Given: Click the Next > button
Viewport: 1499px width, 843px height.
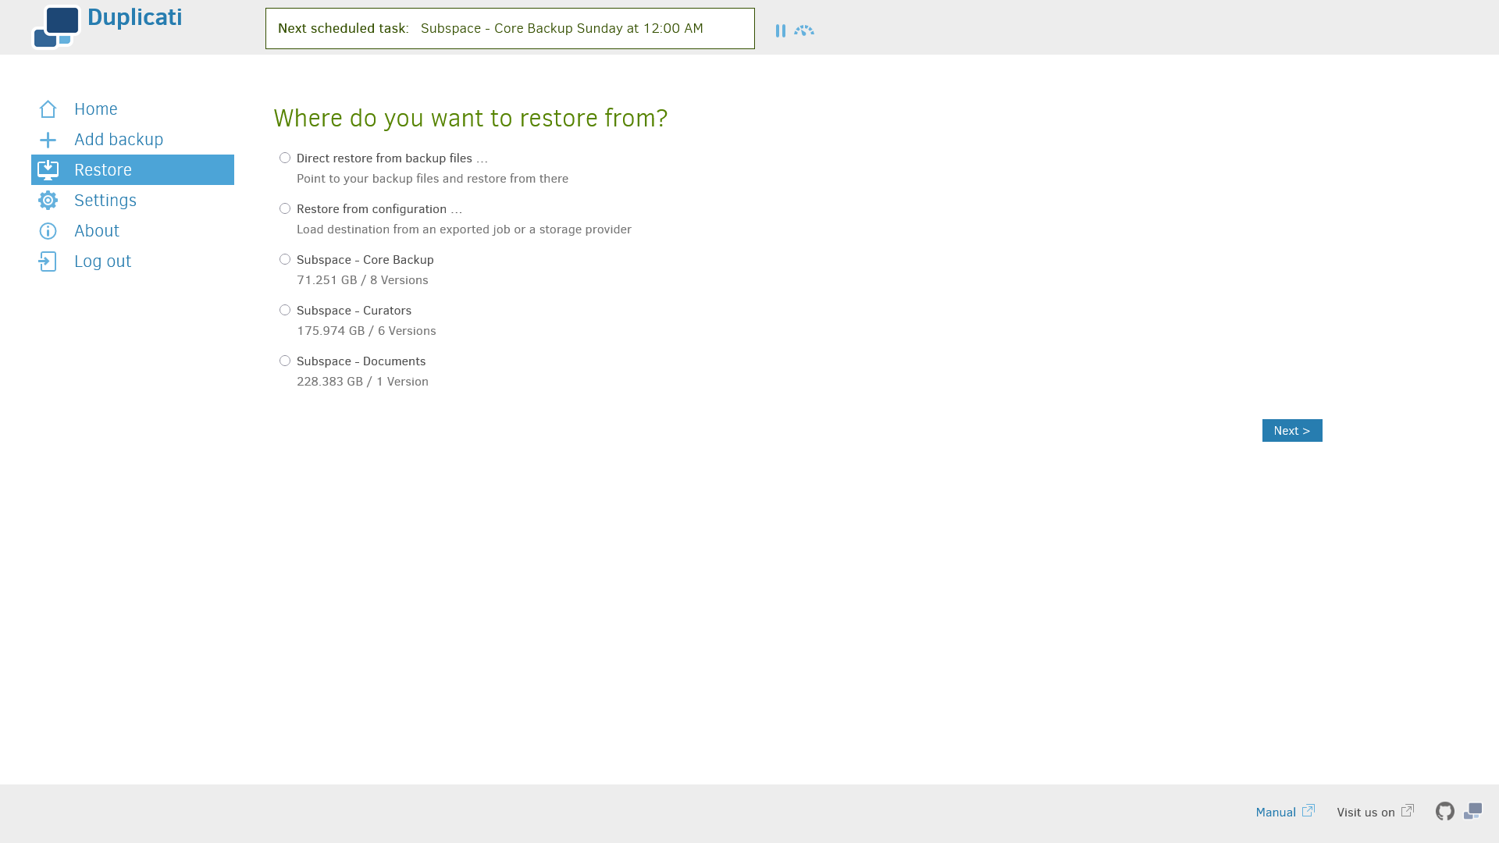Looking at the screenshot, I should tap(1292, 431).
